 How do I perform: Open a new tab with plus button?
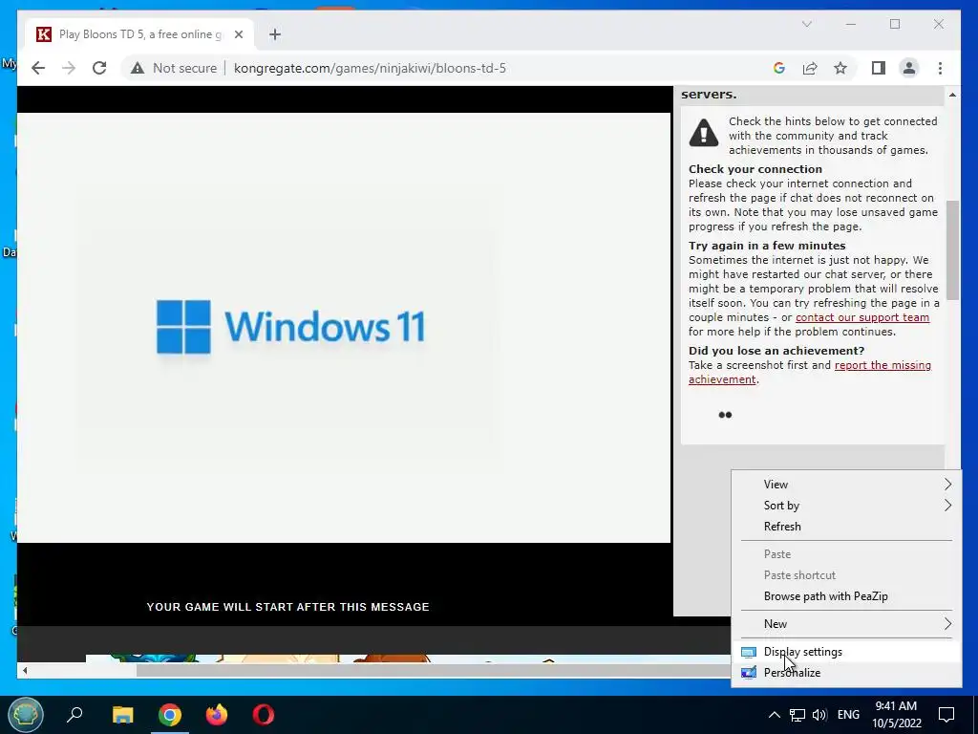tap(275, 34)
